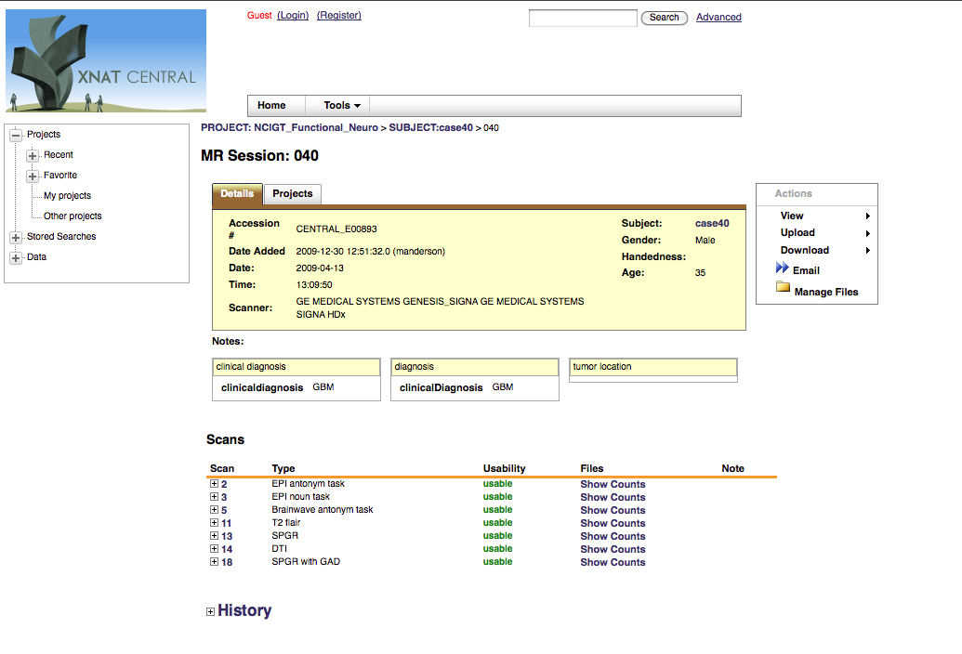Switch to the Projects tab
The image size is (962, 654).
pos(293,194)
